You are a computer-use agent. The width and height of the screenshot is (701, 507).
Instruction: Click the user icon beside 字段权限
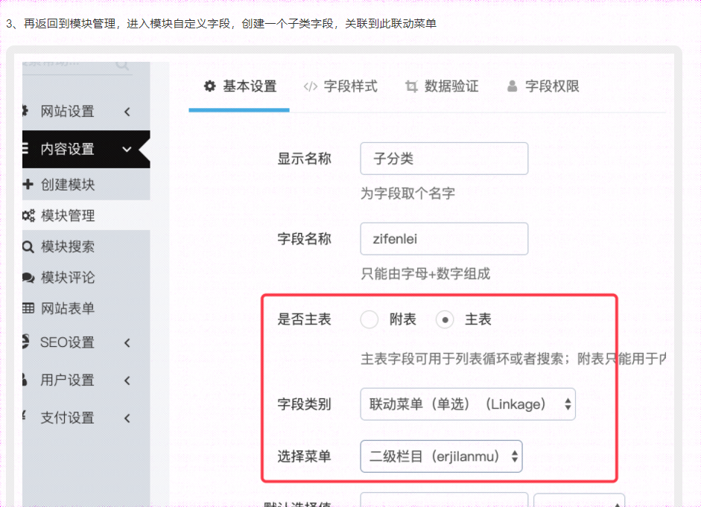tap(513, 86)
